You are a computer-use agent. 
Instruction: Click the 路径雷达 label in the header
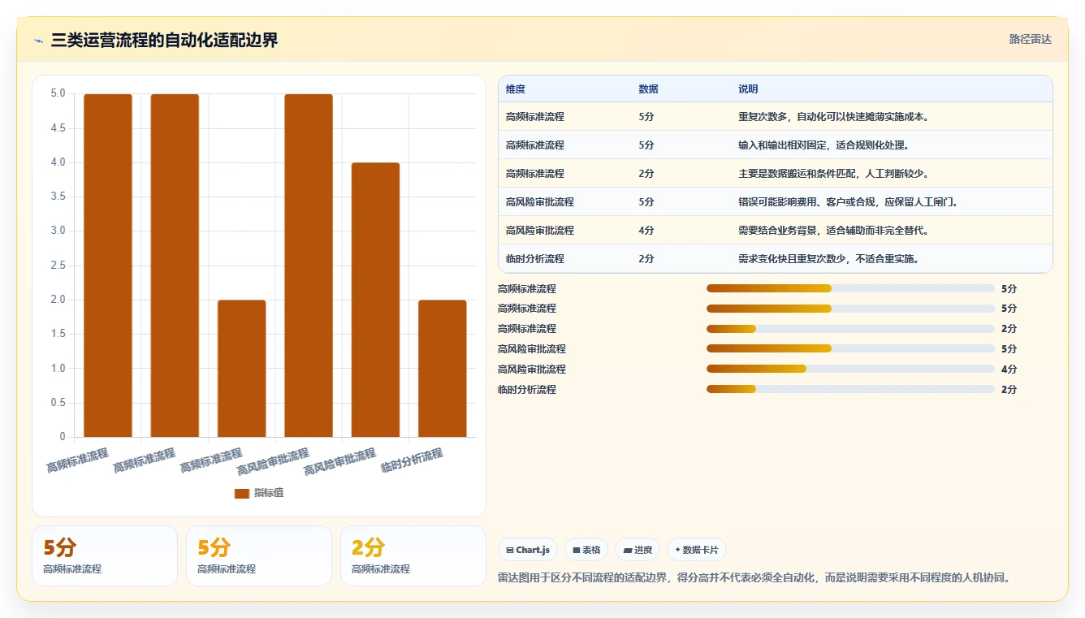coord(1031,39)
